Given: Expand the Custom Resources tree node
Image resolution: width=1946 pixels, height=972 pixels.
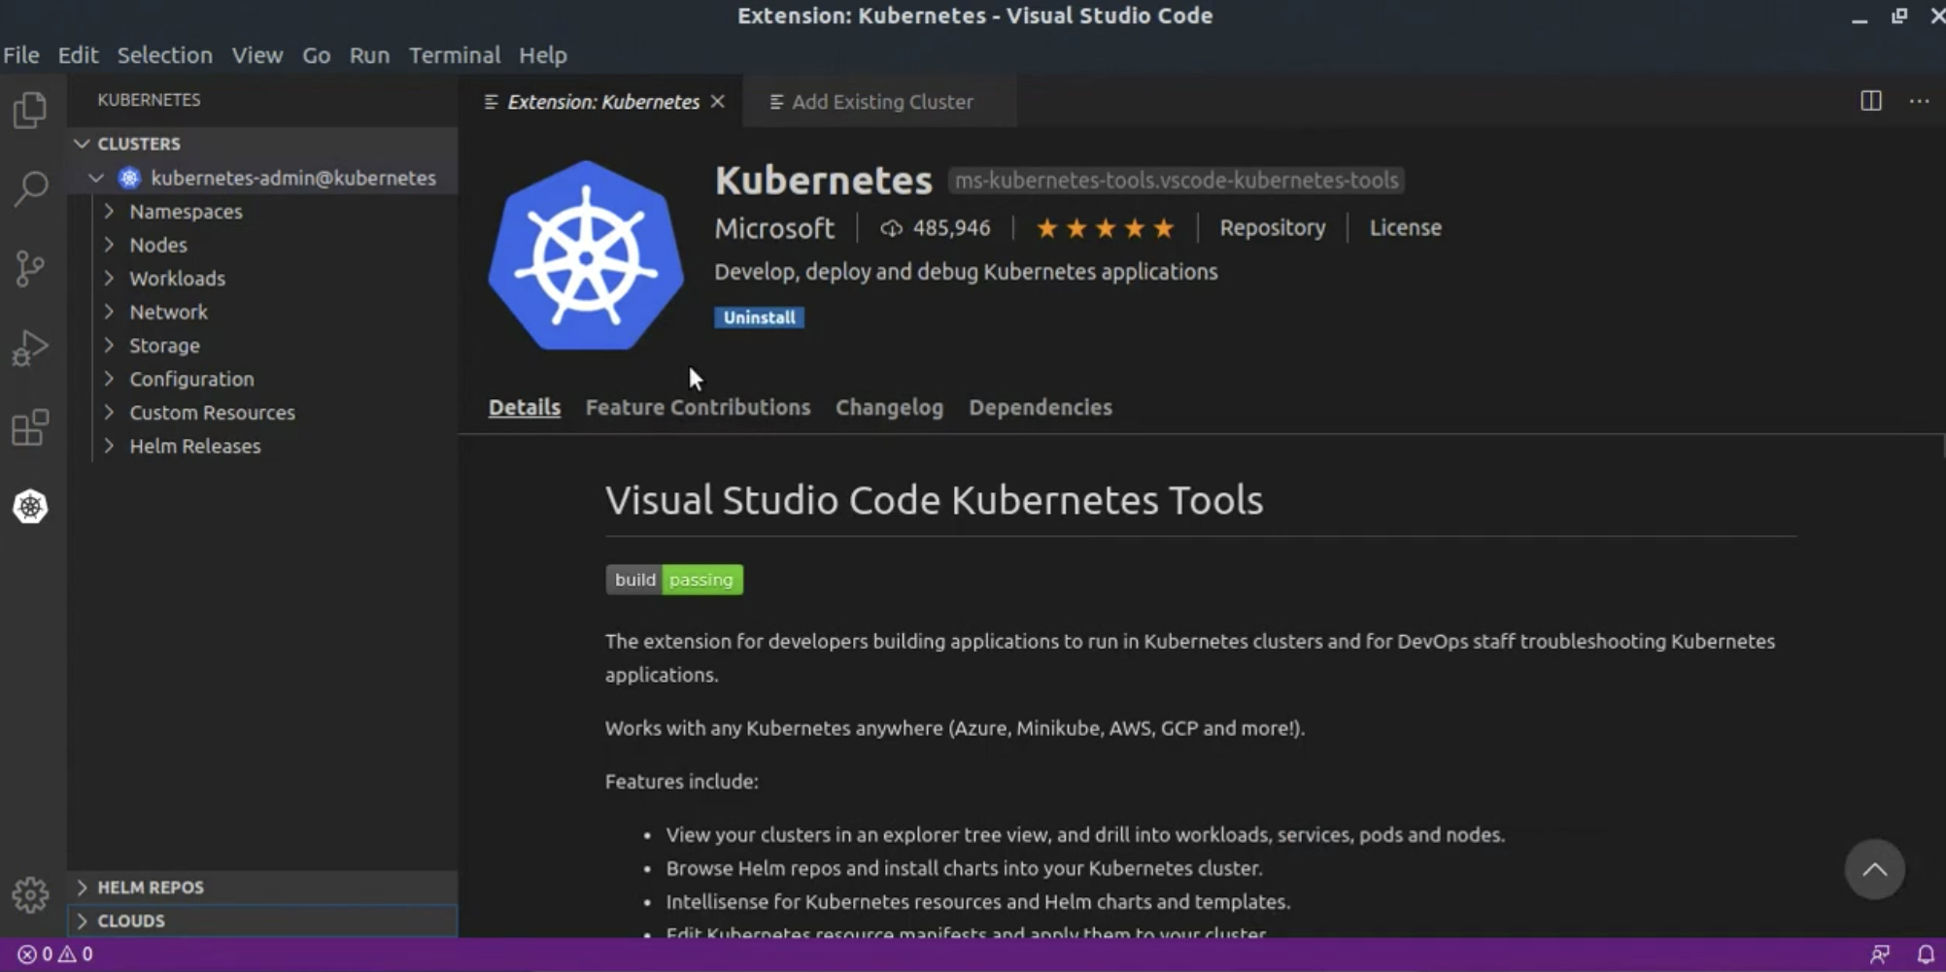Looking at the screenshot, I should [x=109, y=412].
